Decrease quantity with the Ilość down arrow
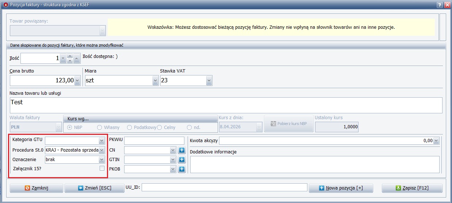Screen dimensions: 452x203 pyautogui.click(x=70, y=60)
